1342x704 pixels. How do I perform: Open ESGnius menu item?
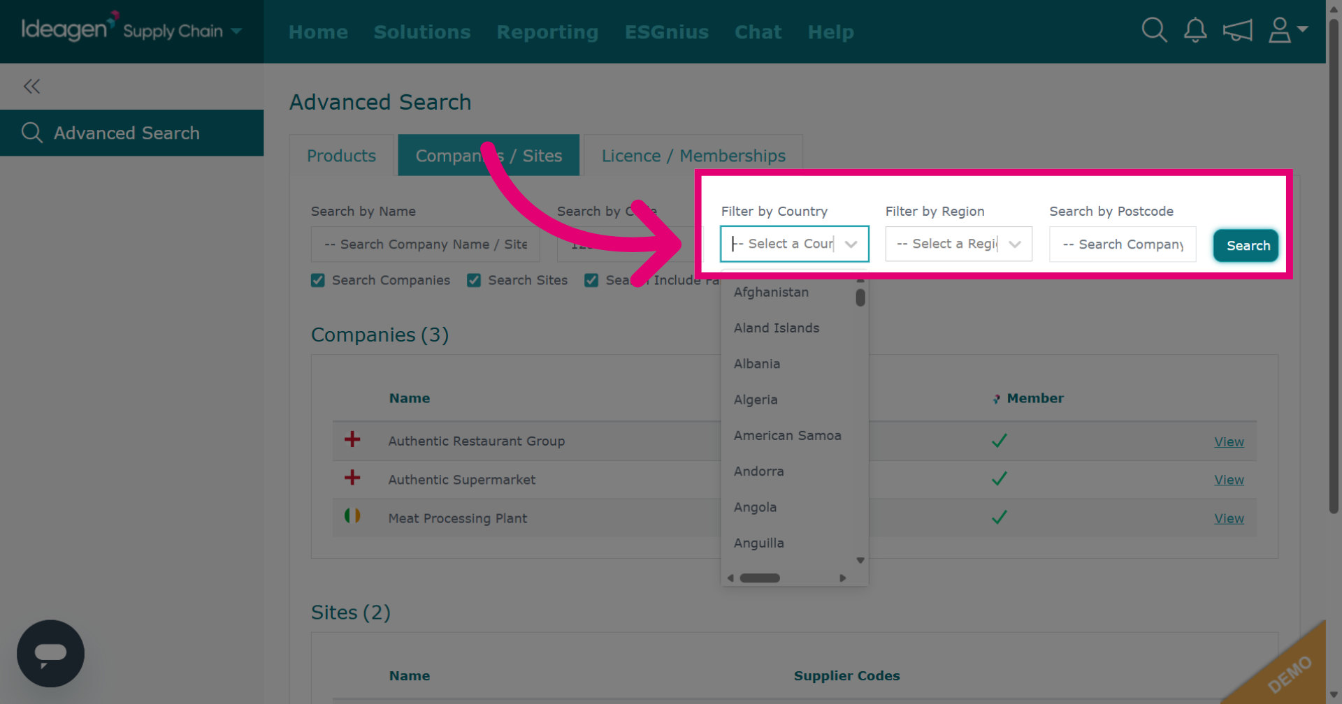point(667,32)
